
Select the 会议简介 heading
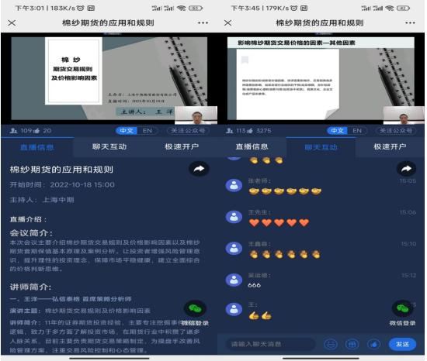[x=31, y=232]
